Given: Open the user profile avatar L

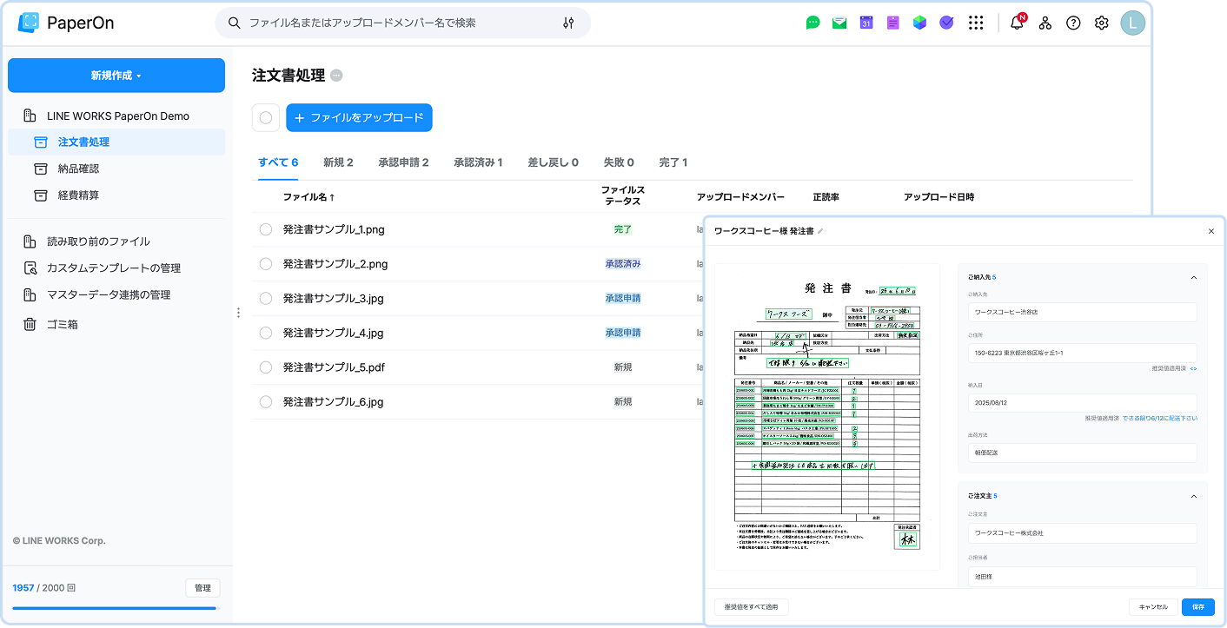Looking at the screenshot, I should coord(1132,23).
